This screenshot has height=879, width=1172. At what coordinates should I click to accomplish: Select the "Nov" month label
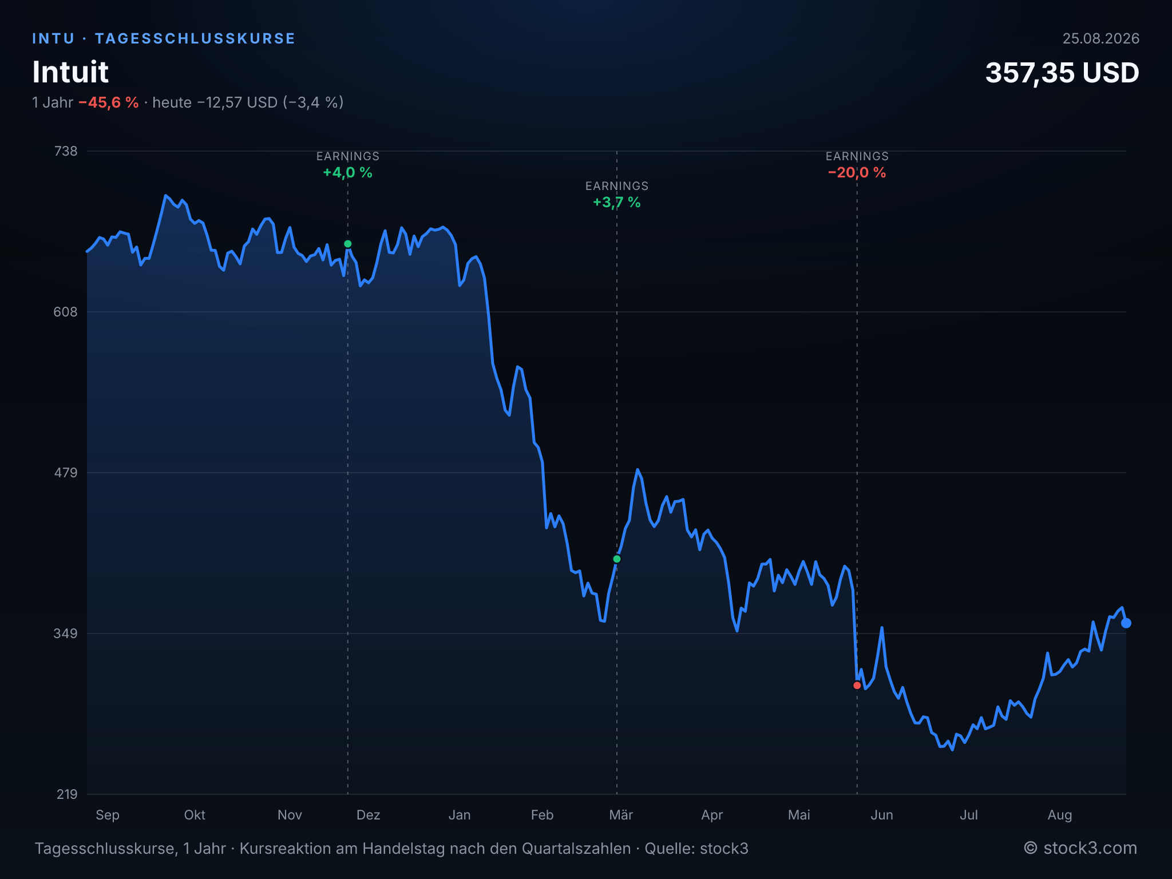point(290,815)
